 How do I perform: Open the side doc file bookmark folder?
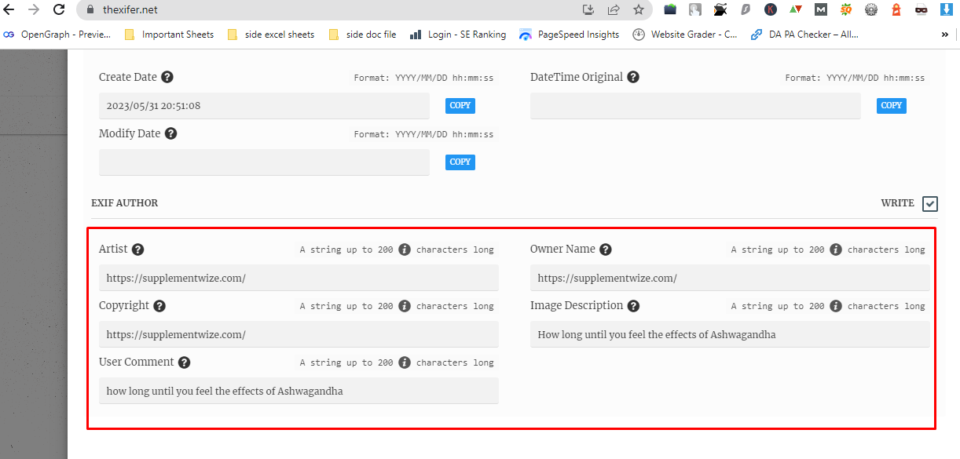pyautogui.click(x=362, y=35)
